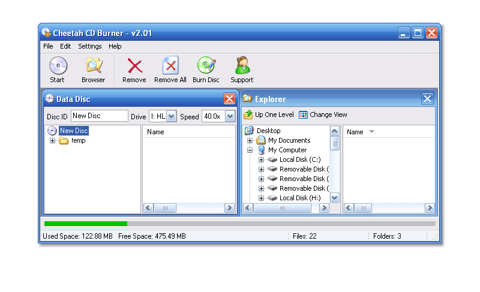Image resolution: width=480 pixels, height=292 pixels.
Task: Click the Data Disc panel header icon
Action: [49, 98]
